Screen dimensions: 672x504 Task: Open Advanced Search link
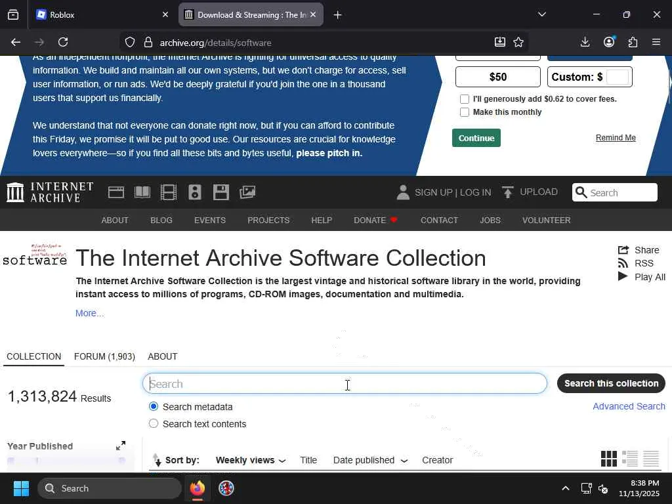pos(629,406)
